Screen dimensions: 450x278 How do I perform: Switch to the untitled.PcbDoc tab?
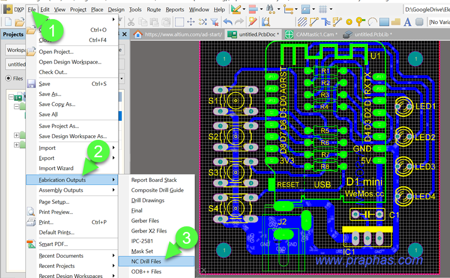coord(253,34)
